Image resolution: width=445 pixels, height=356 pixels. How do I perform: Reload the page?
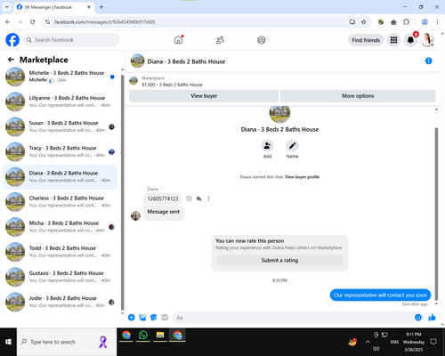point(33,22)
